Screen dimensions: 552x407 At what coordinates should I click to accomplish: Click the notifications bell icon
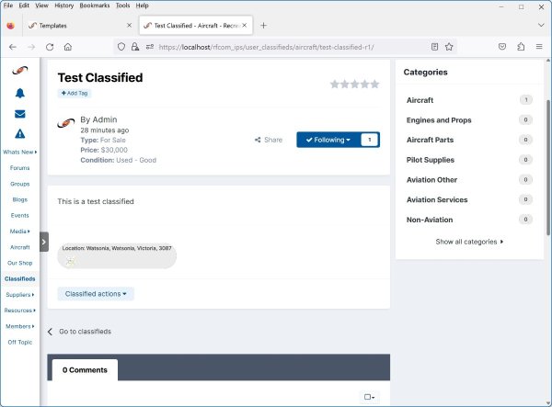tap(19, 93)
